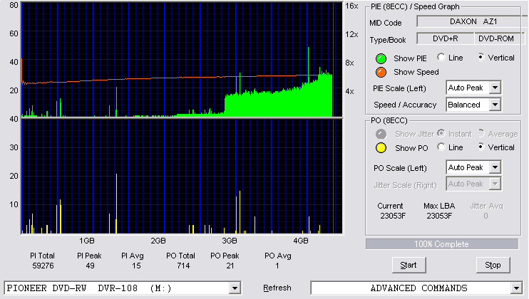
Task: Click the DVD+R type field
Action: tap(446, 38)
